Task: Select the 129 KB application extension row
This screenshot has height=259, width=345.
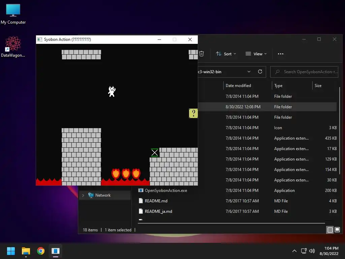Action: coord(267,159)
